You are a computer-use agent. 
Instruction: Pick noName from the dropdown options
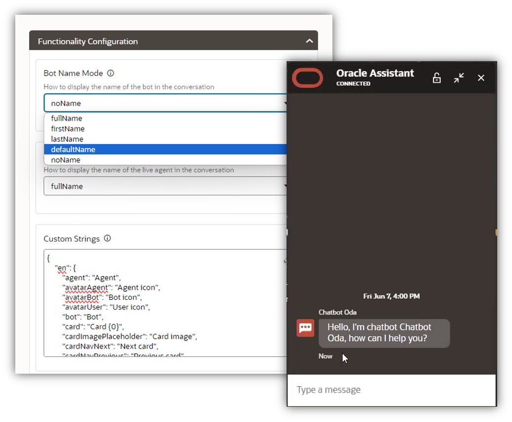click(x=66, y=160)
